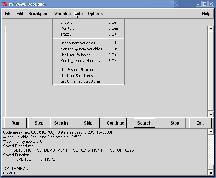Choose List Unnamed Structures
Screen dimensions: 216x178
pyautogui.click(x=89, y=81)
